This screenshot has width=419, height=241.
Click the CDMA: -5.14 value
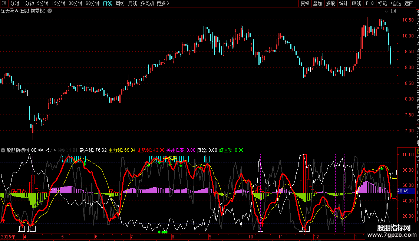tap(43, 150)
